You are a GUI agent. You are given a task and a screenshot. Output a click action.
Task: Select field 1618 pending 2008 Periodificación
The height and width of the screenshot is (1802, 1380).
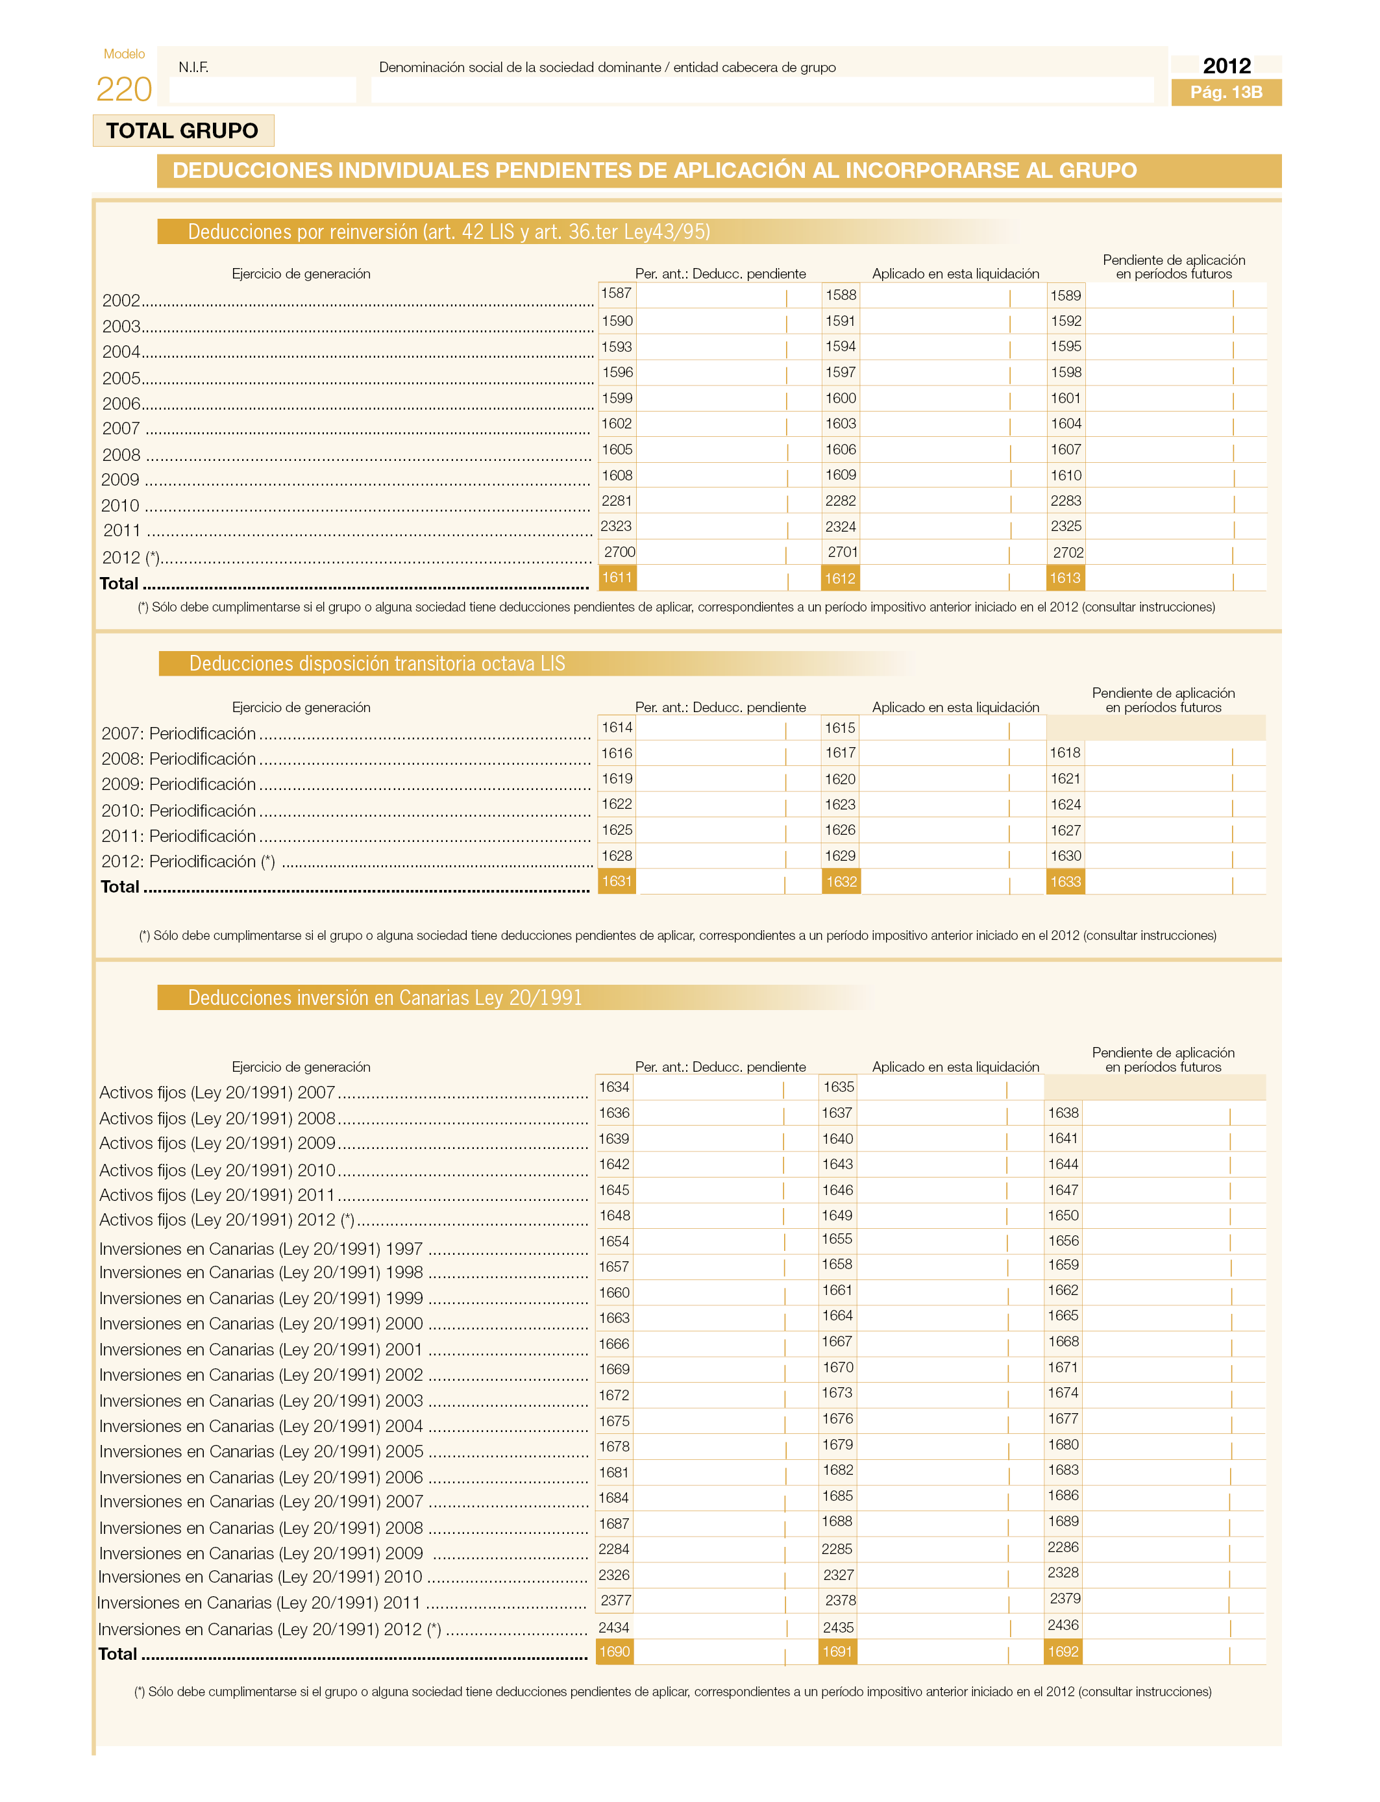1177,753
